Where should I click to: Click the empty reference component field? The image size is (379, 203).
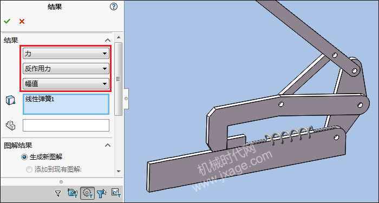66,125
